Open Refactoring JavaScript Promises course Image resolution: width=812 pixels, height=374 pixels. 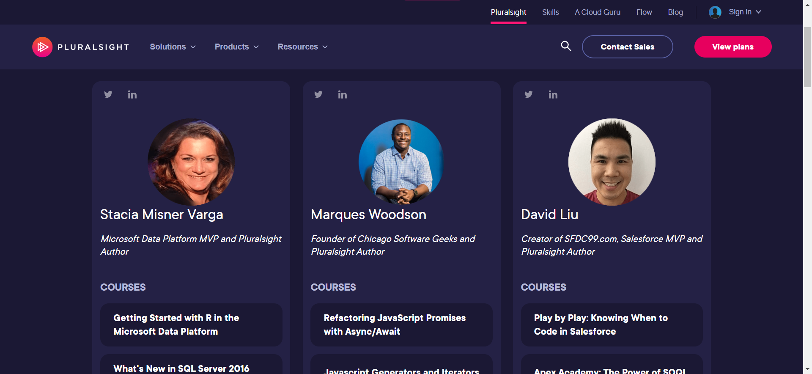click(401, 325)
